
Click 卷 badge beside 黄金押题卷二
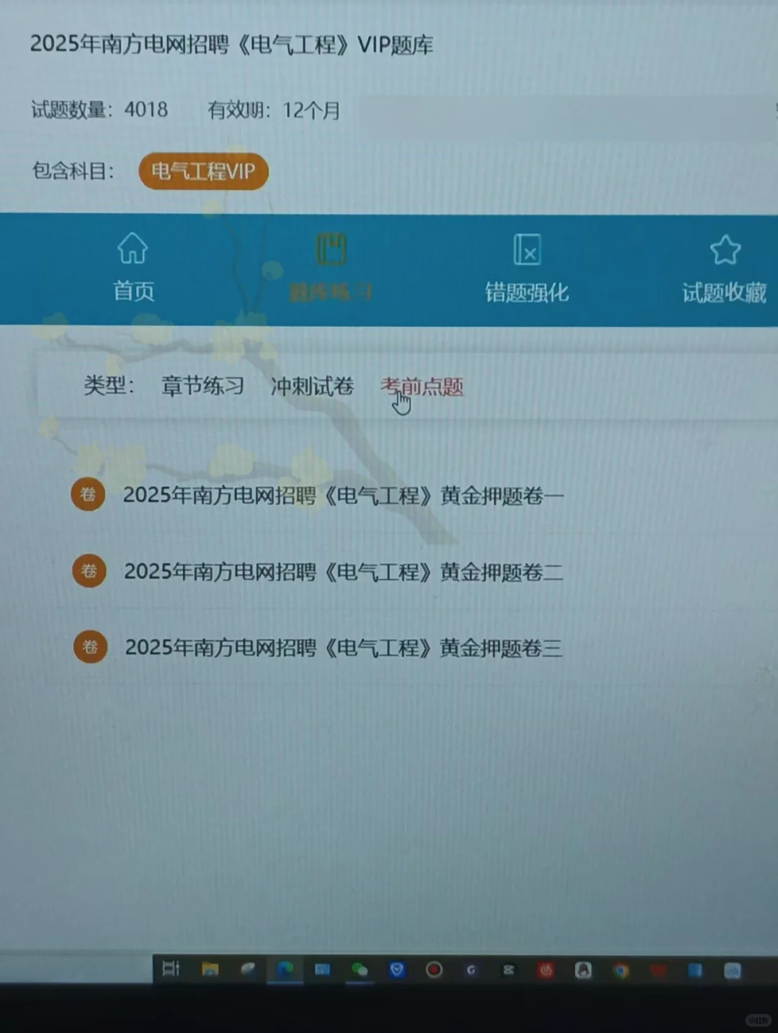pos(89,571)
